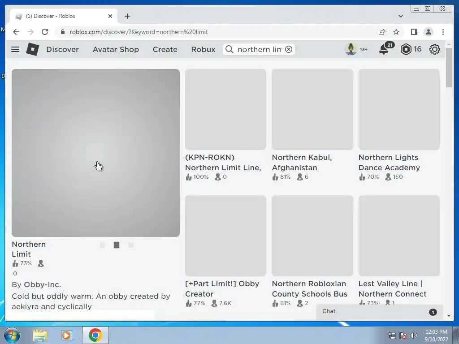The width and height of the screenshot is (459, 344).
Task: Open volume control in system tray
Action: pyautogui.click(x=414, y=335)
